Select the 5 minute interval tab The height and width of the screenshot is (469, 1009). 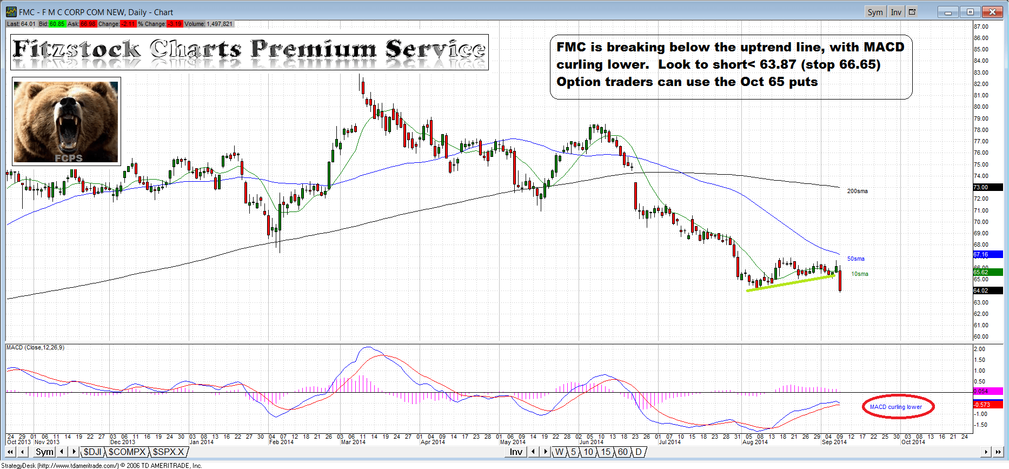pos(573,452)
